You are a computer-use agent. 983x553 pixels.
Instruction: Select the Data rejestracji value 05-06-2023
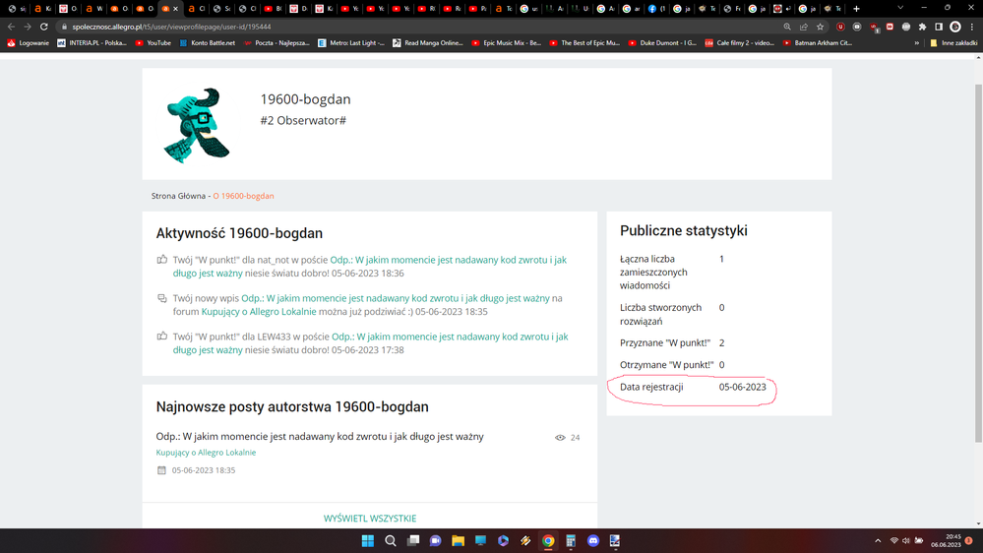[742, 387]
